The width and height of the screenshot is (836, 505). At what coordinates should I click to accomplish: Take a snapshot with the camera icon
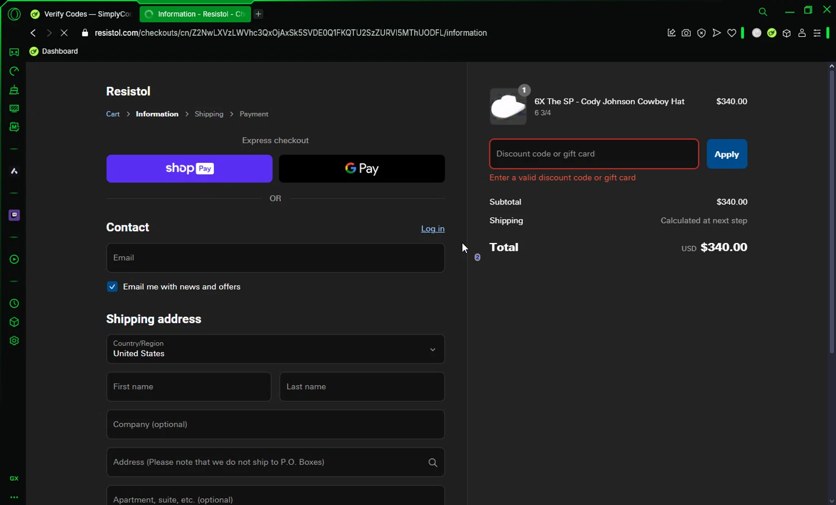[x=686, y=33]
